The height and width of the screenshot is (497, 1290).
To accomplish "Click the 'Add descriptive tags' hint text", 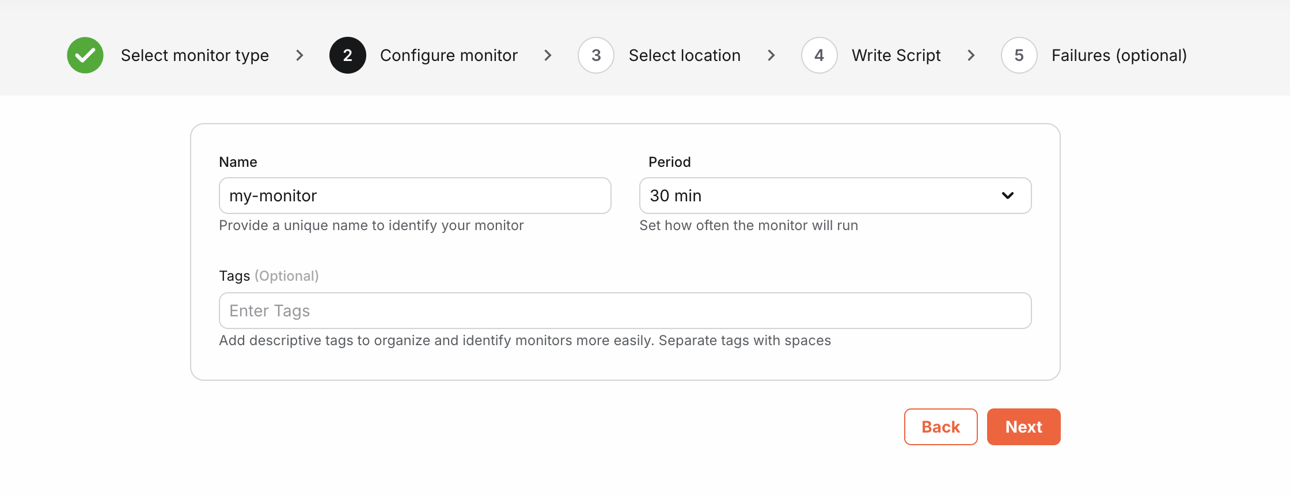I will click(x=525, y=341).
